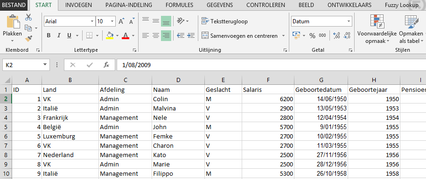Toggle Underline formatting

[69, 35]
